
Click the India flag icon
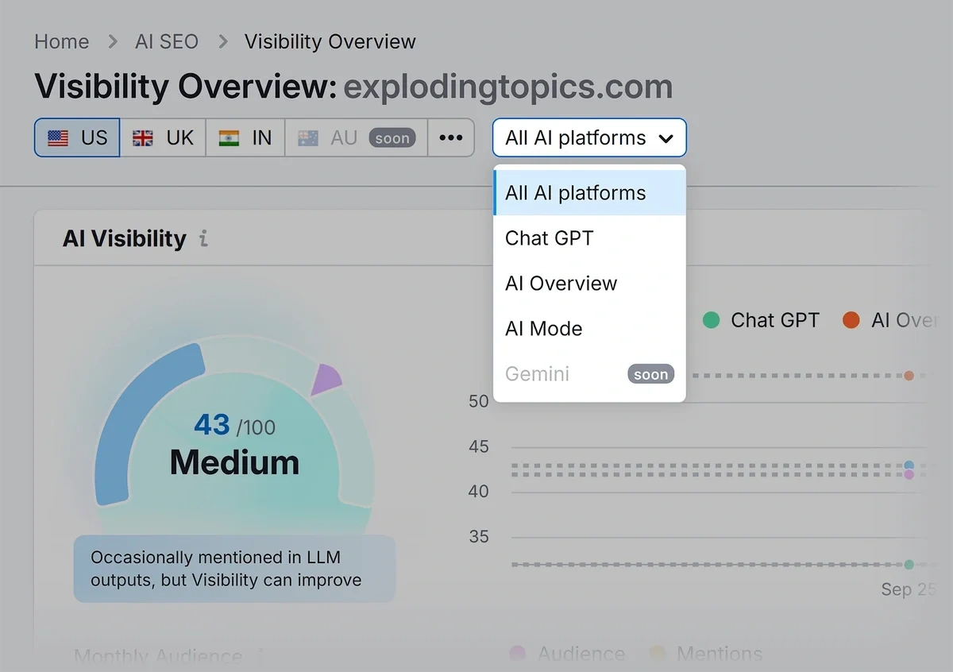tap(230, 138)
